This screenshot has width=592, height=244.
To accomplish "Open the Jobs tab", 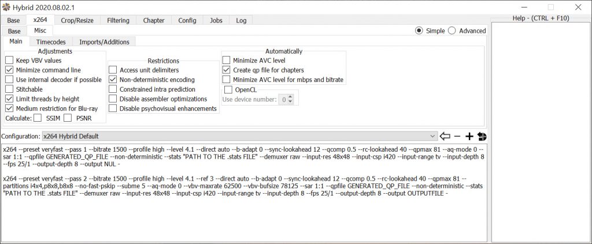I will [216, 20].
